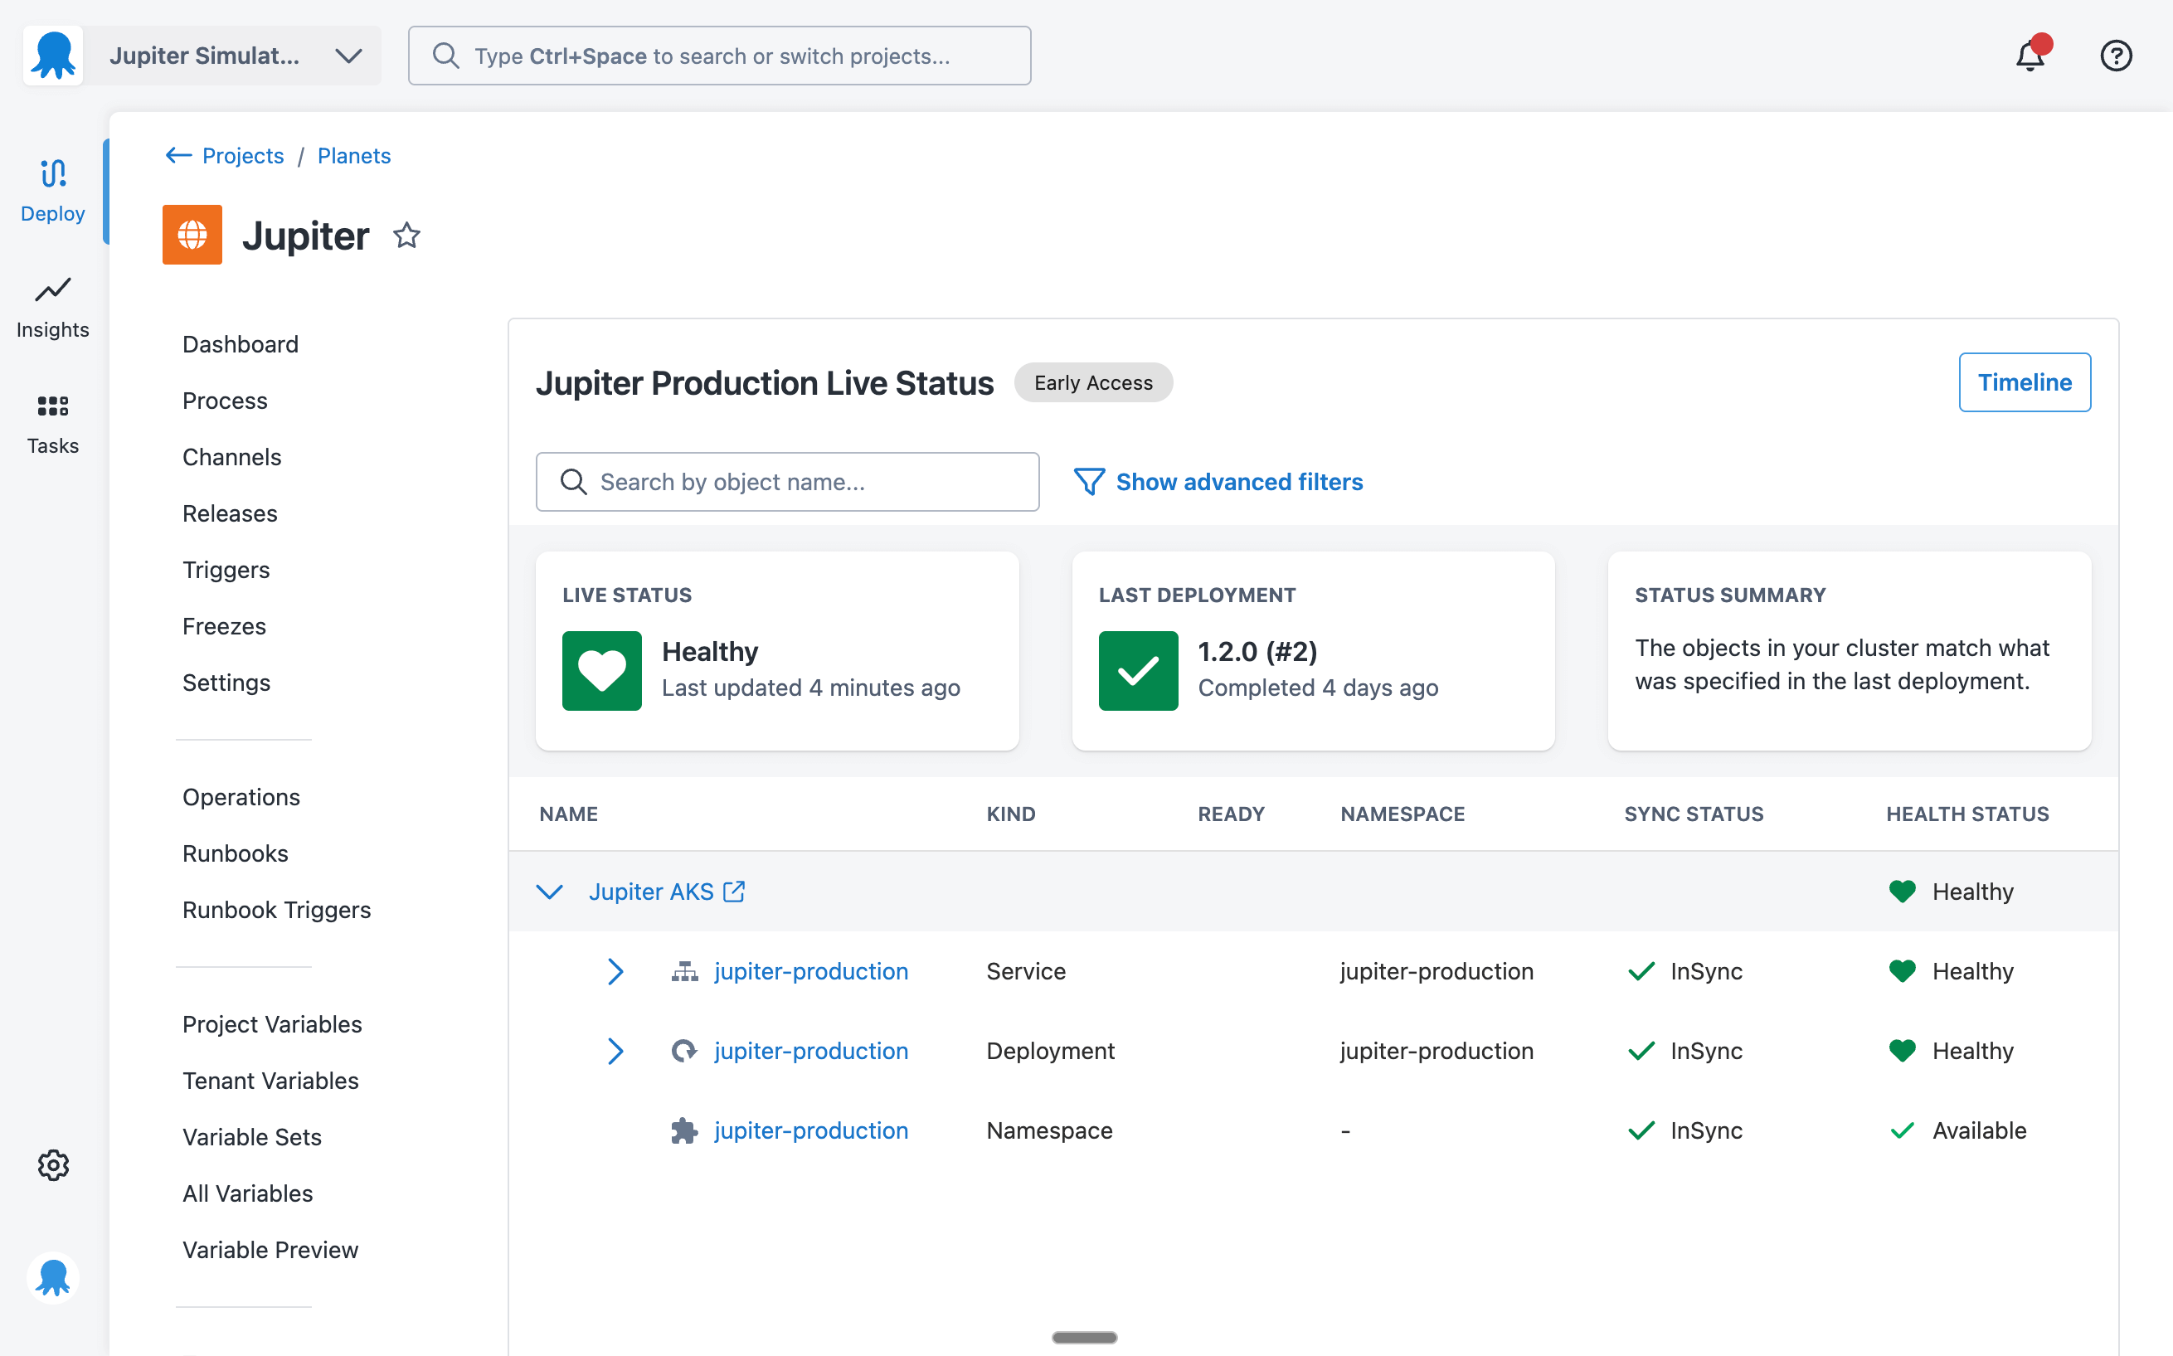Open the Tasks section

tap(52, 422)
